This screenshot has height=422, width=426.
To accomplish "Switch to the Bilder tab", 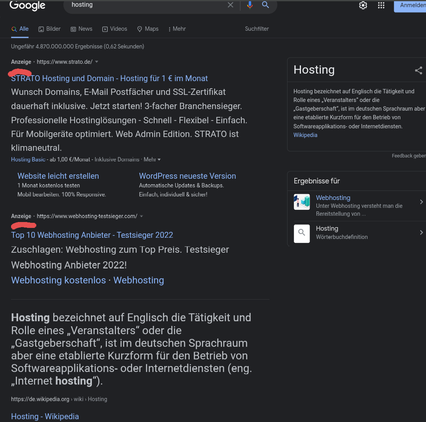I will 49,29.
